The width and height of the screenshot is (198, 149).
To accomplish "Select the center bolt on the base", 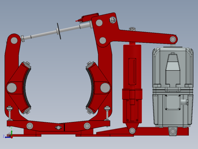I will pos(58,128).
